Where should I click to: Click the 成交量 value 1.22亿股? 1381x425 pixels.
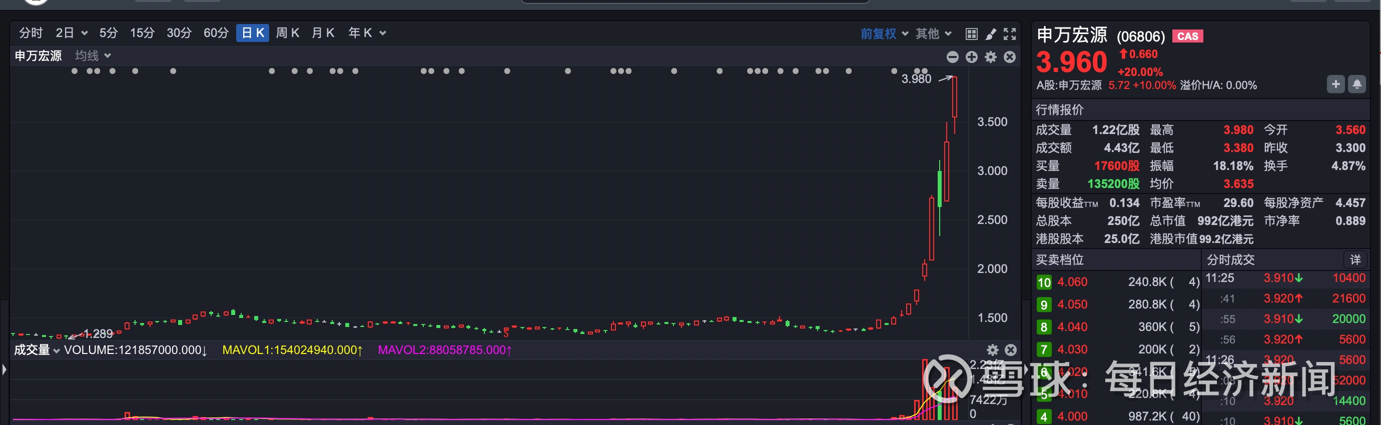point(1116,129)
